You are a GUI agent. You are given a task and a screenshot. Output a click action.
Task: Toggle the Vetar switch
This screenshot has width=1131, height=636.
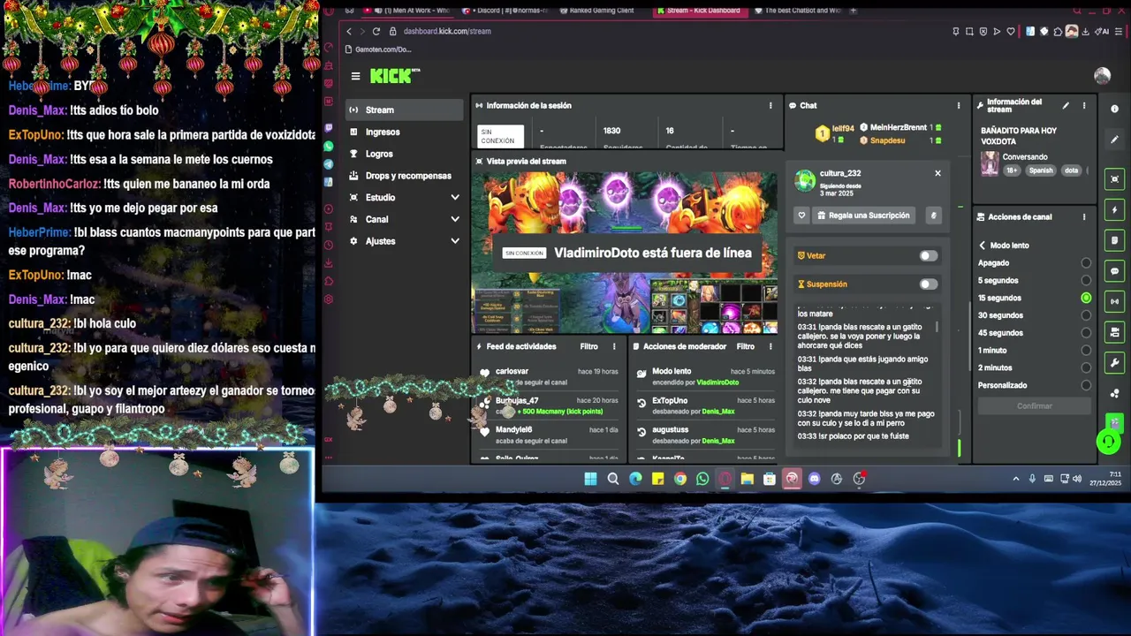tap(928, 255)
